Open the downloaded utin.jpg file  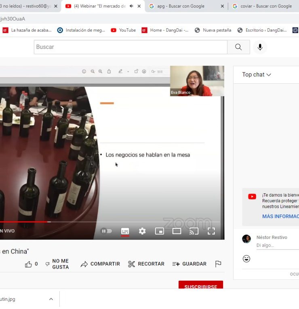[x=8, y=299]
